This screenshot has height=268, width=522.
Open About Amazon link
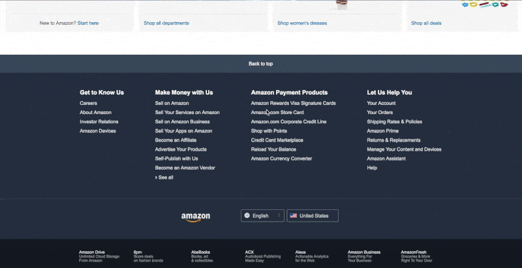(95, 113)
